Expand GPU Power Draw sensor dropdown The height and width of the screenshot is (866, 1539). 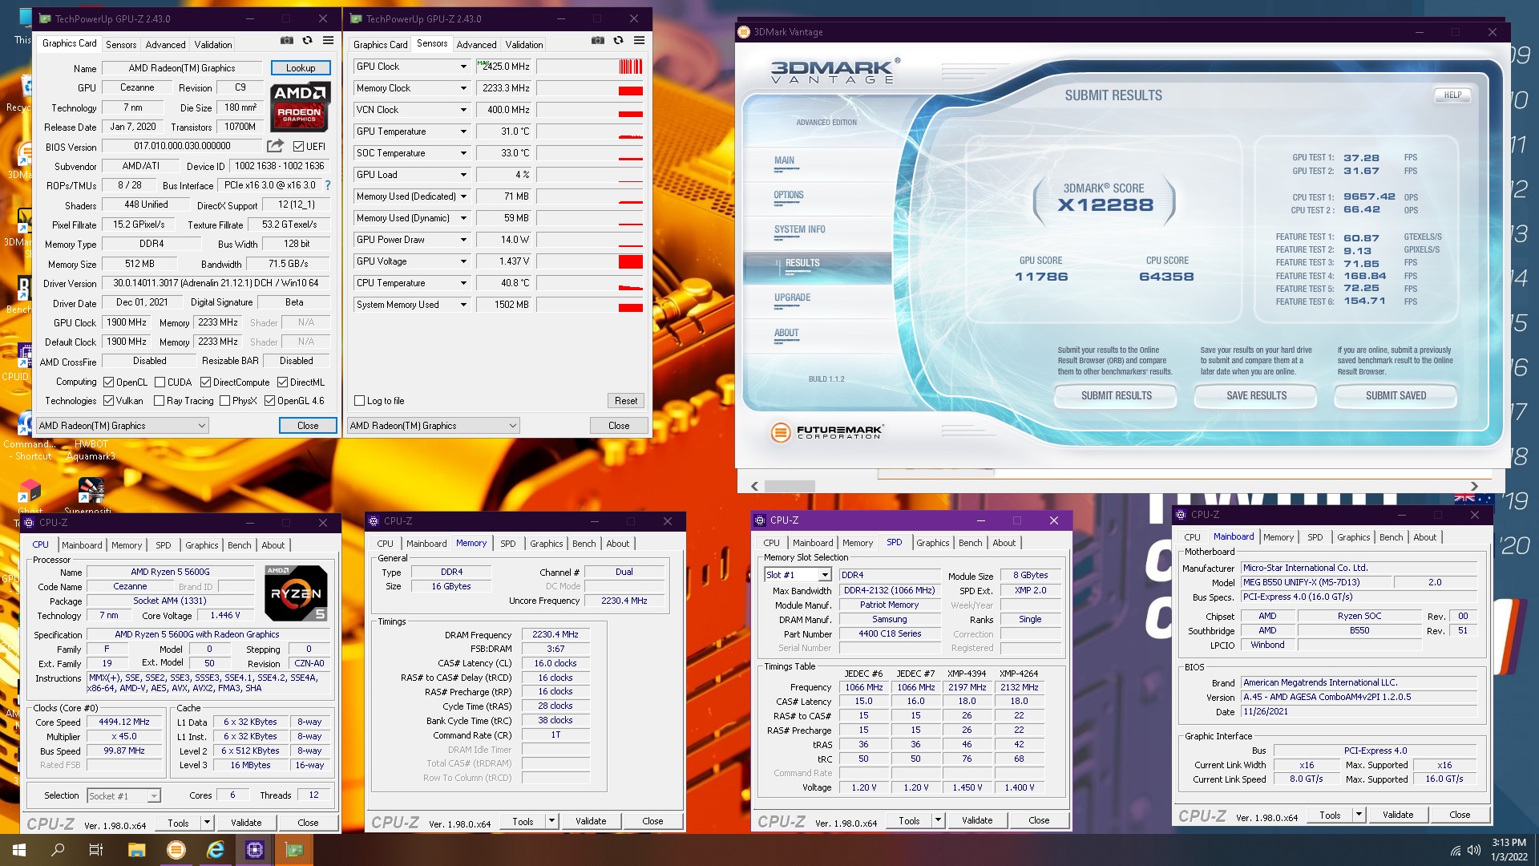click(463, 240)
